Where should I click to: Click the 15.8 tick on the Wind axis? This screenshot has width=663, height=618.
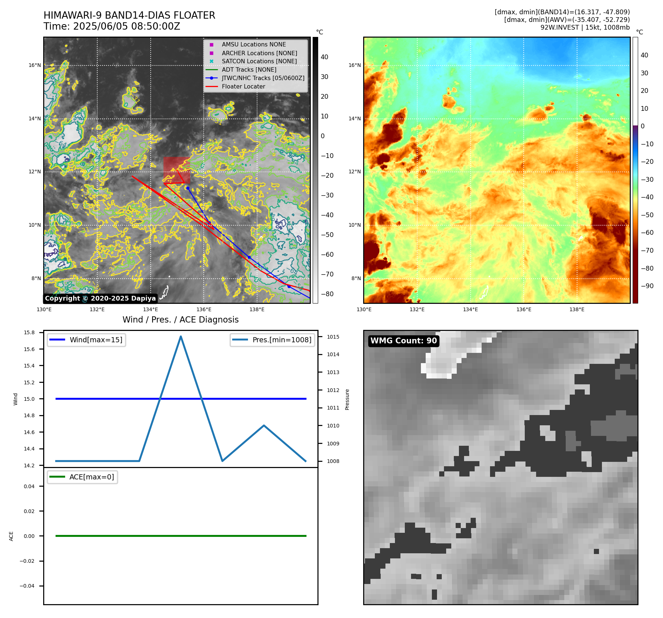point(29,332)
